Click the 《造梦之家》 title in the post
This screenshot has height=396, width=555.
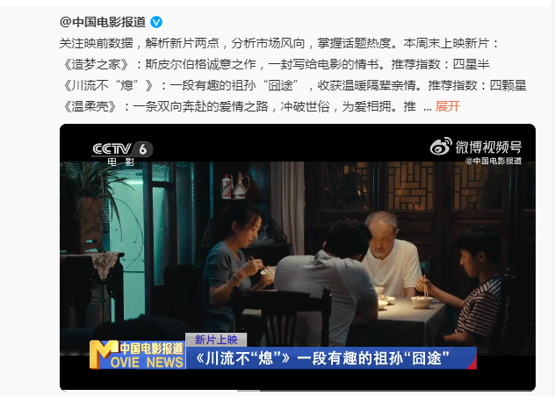[96, 64]
